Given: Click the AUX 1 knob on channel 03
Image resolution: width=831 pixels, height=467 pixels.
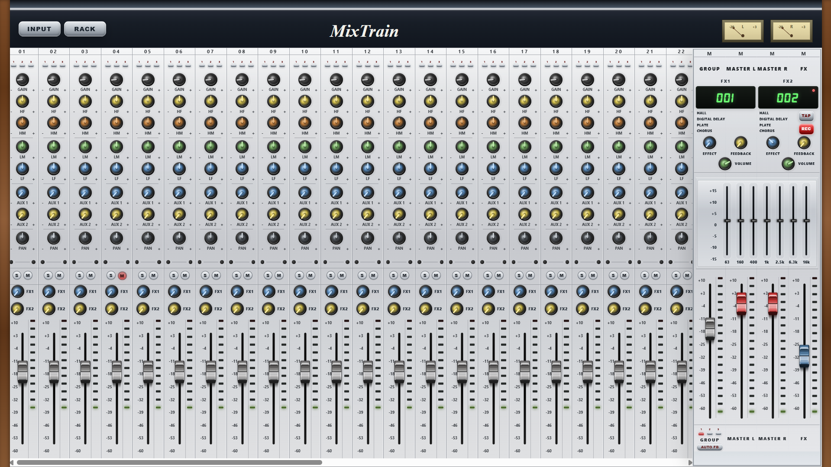Looking at the screenshot, I should tap(85, 193).
